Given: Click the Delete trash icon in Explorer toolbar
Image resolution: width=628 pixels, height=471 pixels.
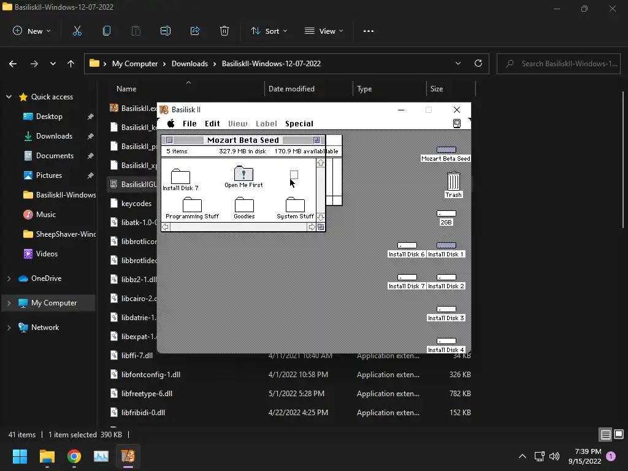Looking at the screenshot, I should (x=224, y=31).
